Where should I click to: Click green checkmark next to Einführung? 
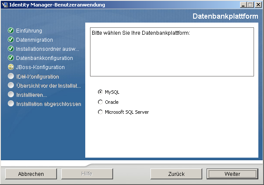(x=11, y=30)
